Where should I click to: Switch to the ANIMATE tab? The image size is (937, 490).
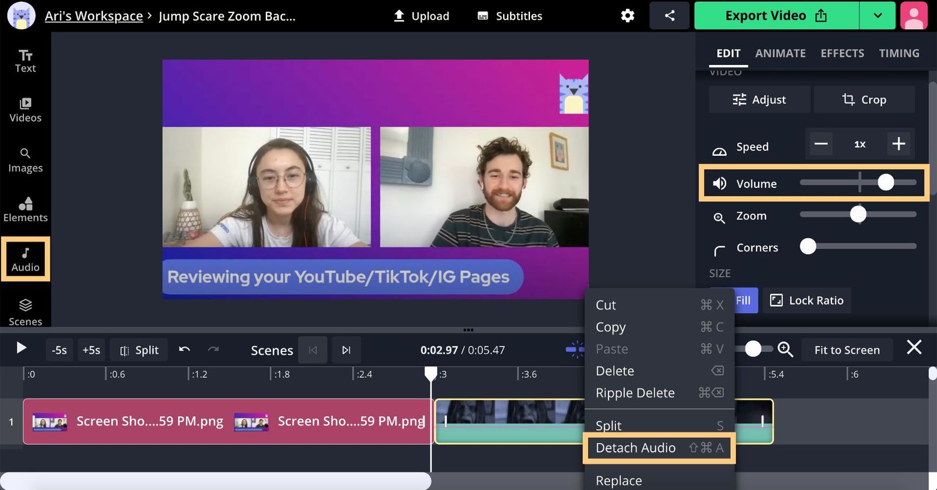pos(780,53)
